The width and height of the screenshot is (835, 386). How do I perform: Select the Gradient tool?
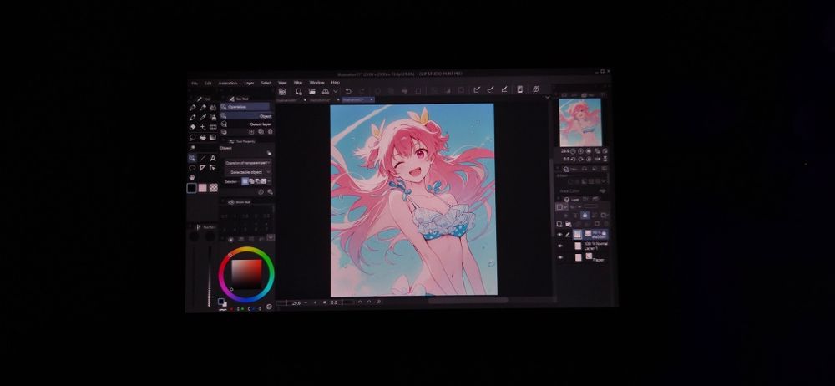213,137
